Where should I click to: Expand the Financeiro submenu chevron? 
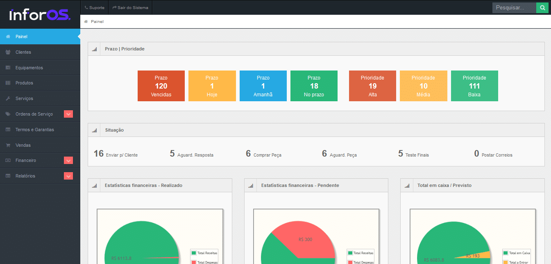68,160
